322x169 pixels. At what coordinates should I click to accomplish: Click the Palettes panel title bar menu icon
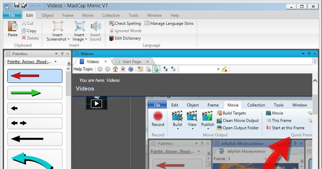tap(8, 54)
